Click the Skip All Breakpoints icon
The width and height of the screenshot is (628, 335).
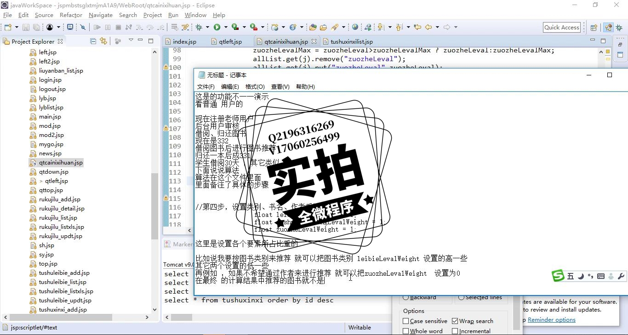pos(83,27)
